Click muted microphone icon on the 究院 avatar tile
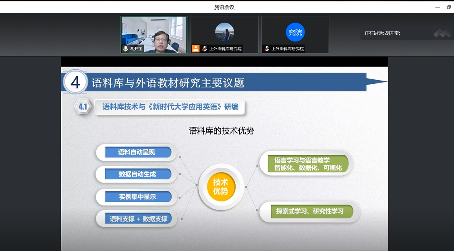Screen dimensions: 454x251 (x=267, y=49)
